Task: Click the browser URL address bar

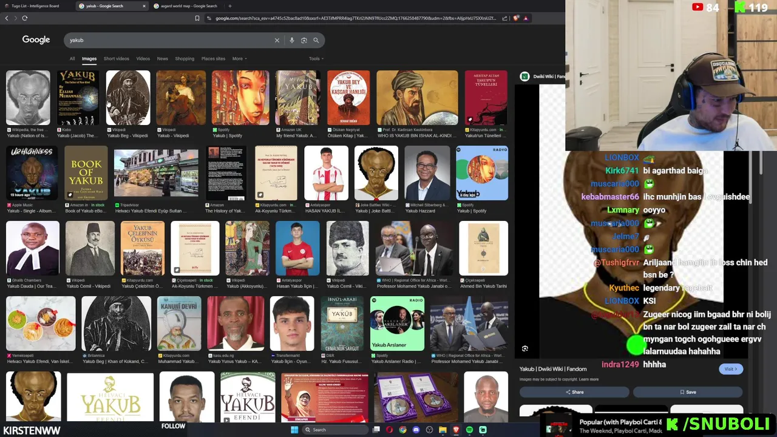Action: coord(355,18)
